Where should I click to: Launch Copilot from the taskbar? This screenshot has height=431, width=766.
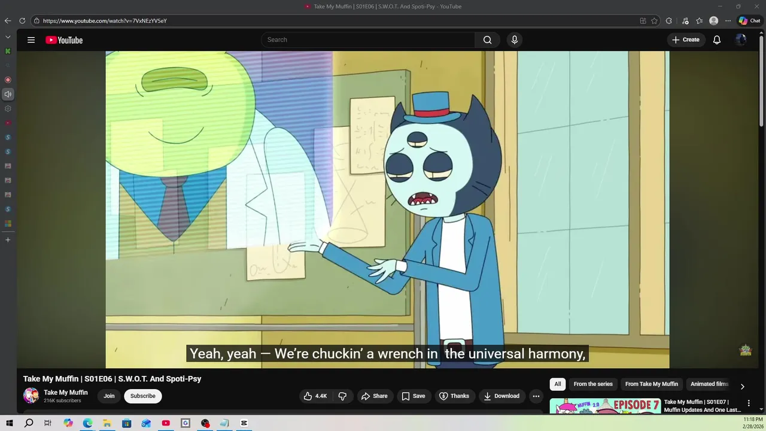click(68, 423)
